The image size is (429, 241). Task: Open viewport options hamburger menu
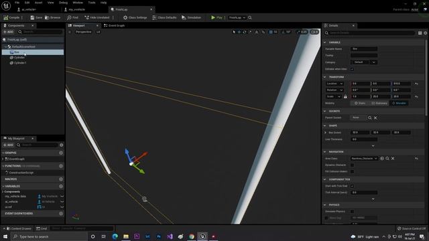[70, 32]
